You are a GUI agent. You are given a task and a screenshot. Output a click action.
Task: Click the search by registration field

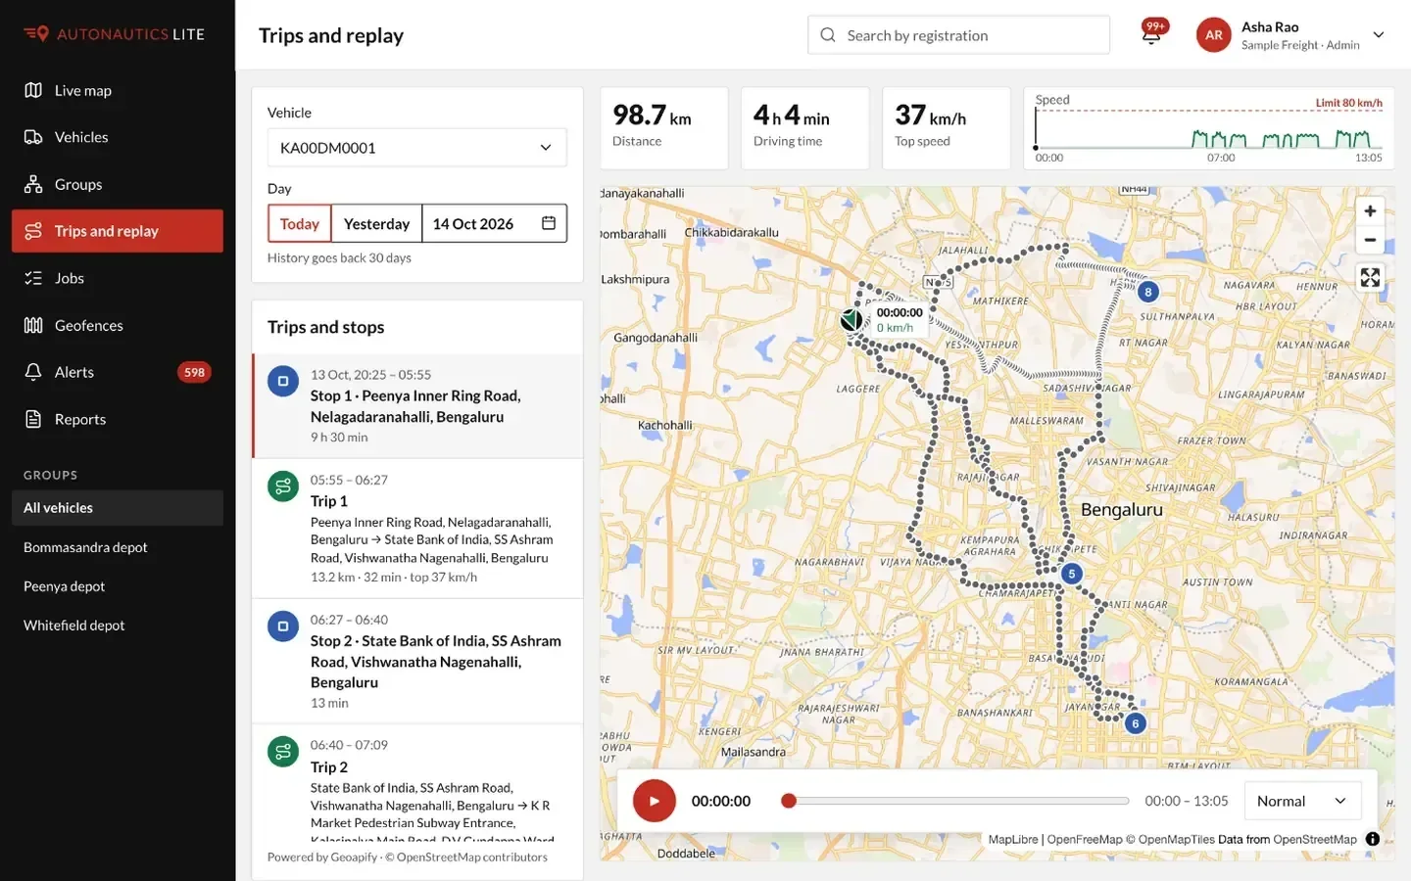(958, 35)
